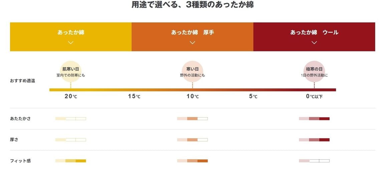The width and height of the screenshot is (384, 169).
Task: Expand the chevron under あったか綿
Action: click(x=70, y=42)
